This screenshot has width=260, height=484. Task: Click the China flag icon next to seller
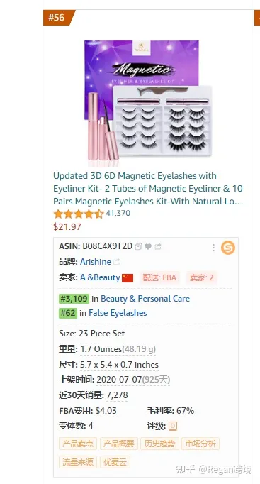(x=128, y=277)
